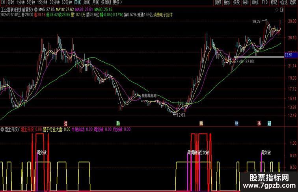Click the green 跌 marker under the chart
This screenshot has height=192, width=298.
[118, 123]
